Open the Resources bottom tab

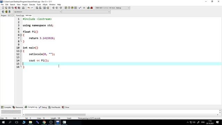point(18,107)
